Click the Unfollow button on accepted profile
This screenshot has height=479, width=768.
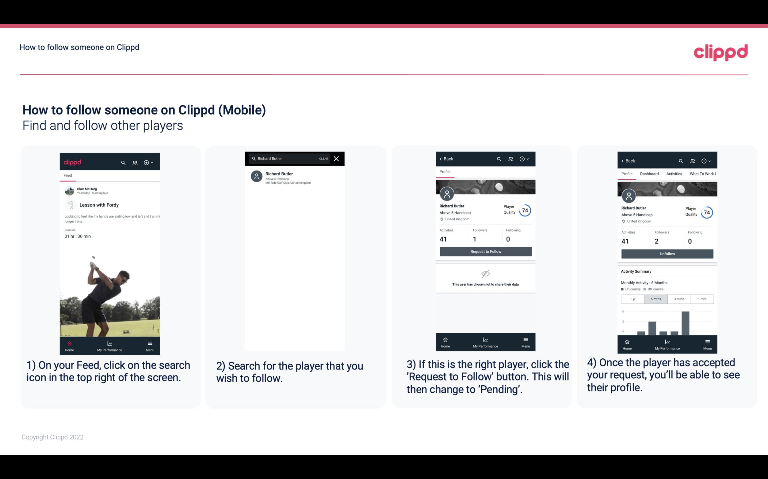tap(667, 253)
